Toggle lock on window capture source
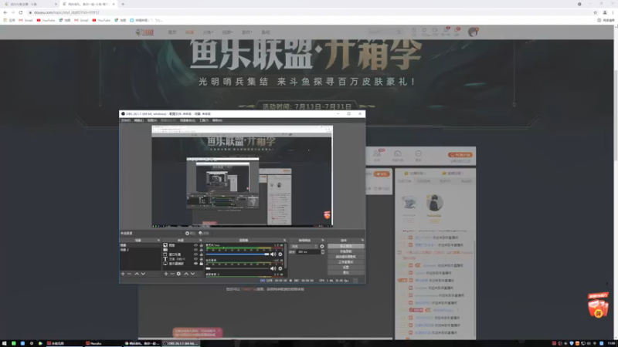 201,254
